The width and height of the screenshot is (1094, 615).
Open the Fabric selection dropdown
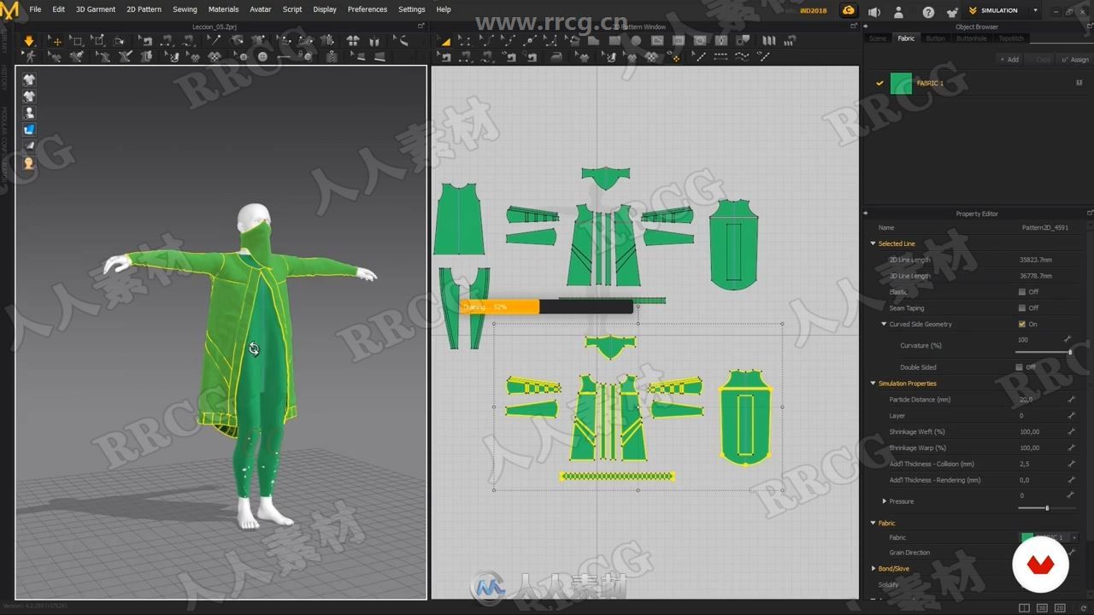(x=1074, y=537)
